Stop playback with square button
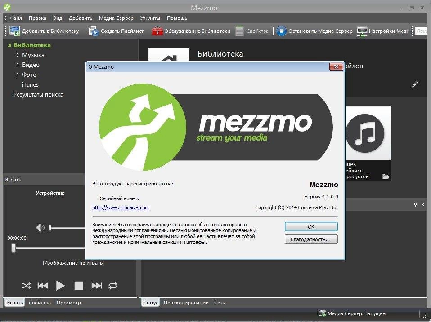This screenshot has width=431, height=322. coord(79,286)
